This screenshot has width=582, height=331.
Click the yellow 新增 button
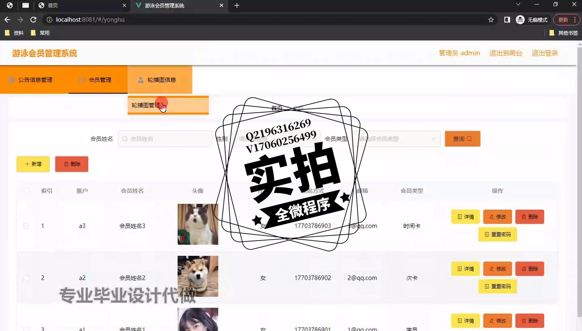pyautogui.click(x=33, y=164)
